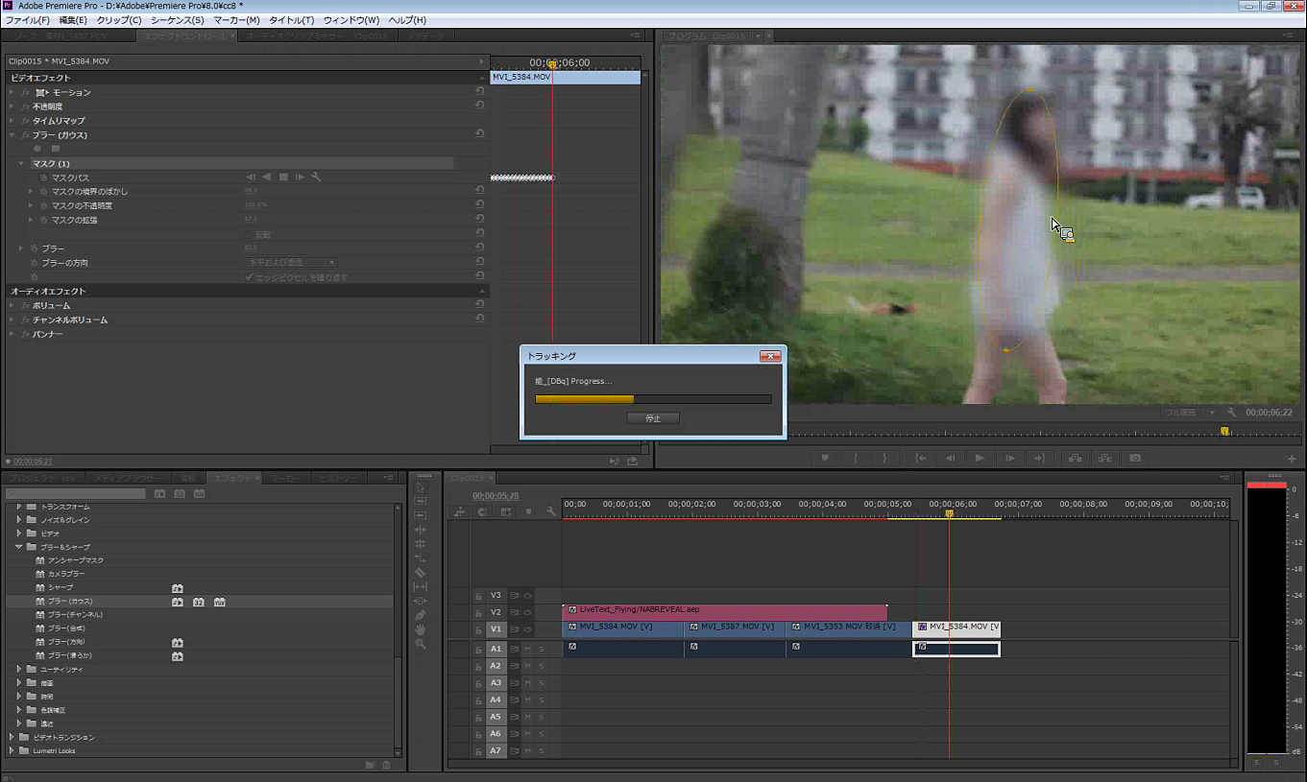Expand the Video Transitions folder
The image size is (1307, 782).
tap(12, 737)
